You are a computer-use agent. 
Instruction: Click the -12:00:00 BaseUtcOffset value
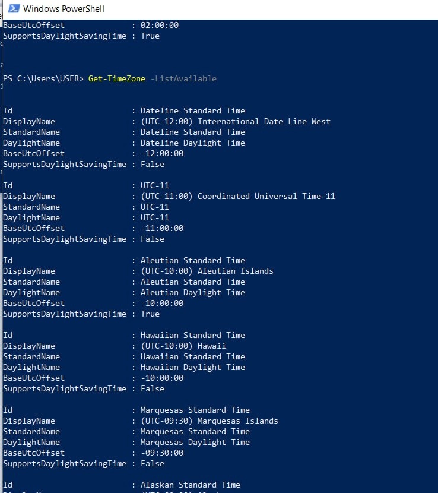[x=161, y=153]
